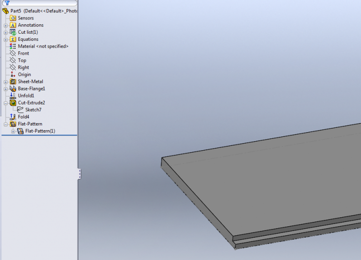Click the Unfold1 feature icon
361x260 pixels.
pyautogui.click(x=13, y=96)
